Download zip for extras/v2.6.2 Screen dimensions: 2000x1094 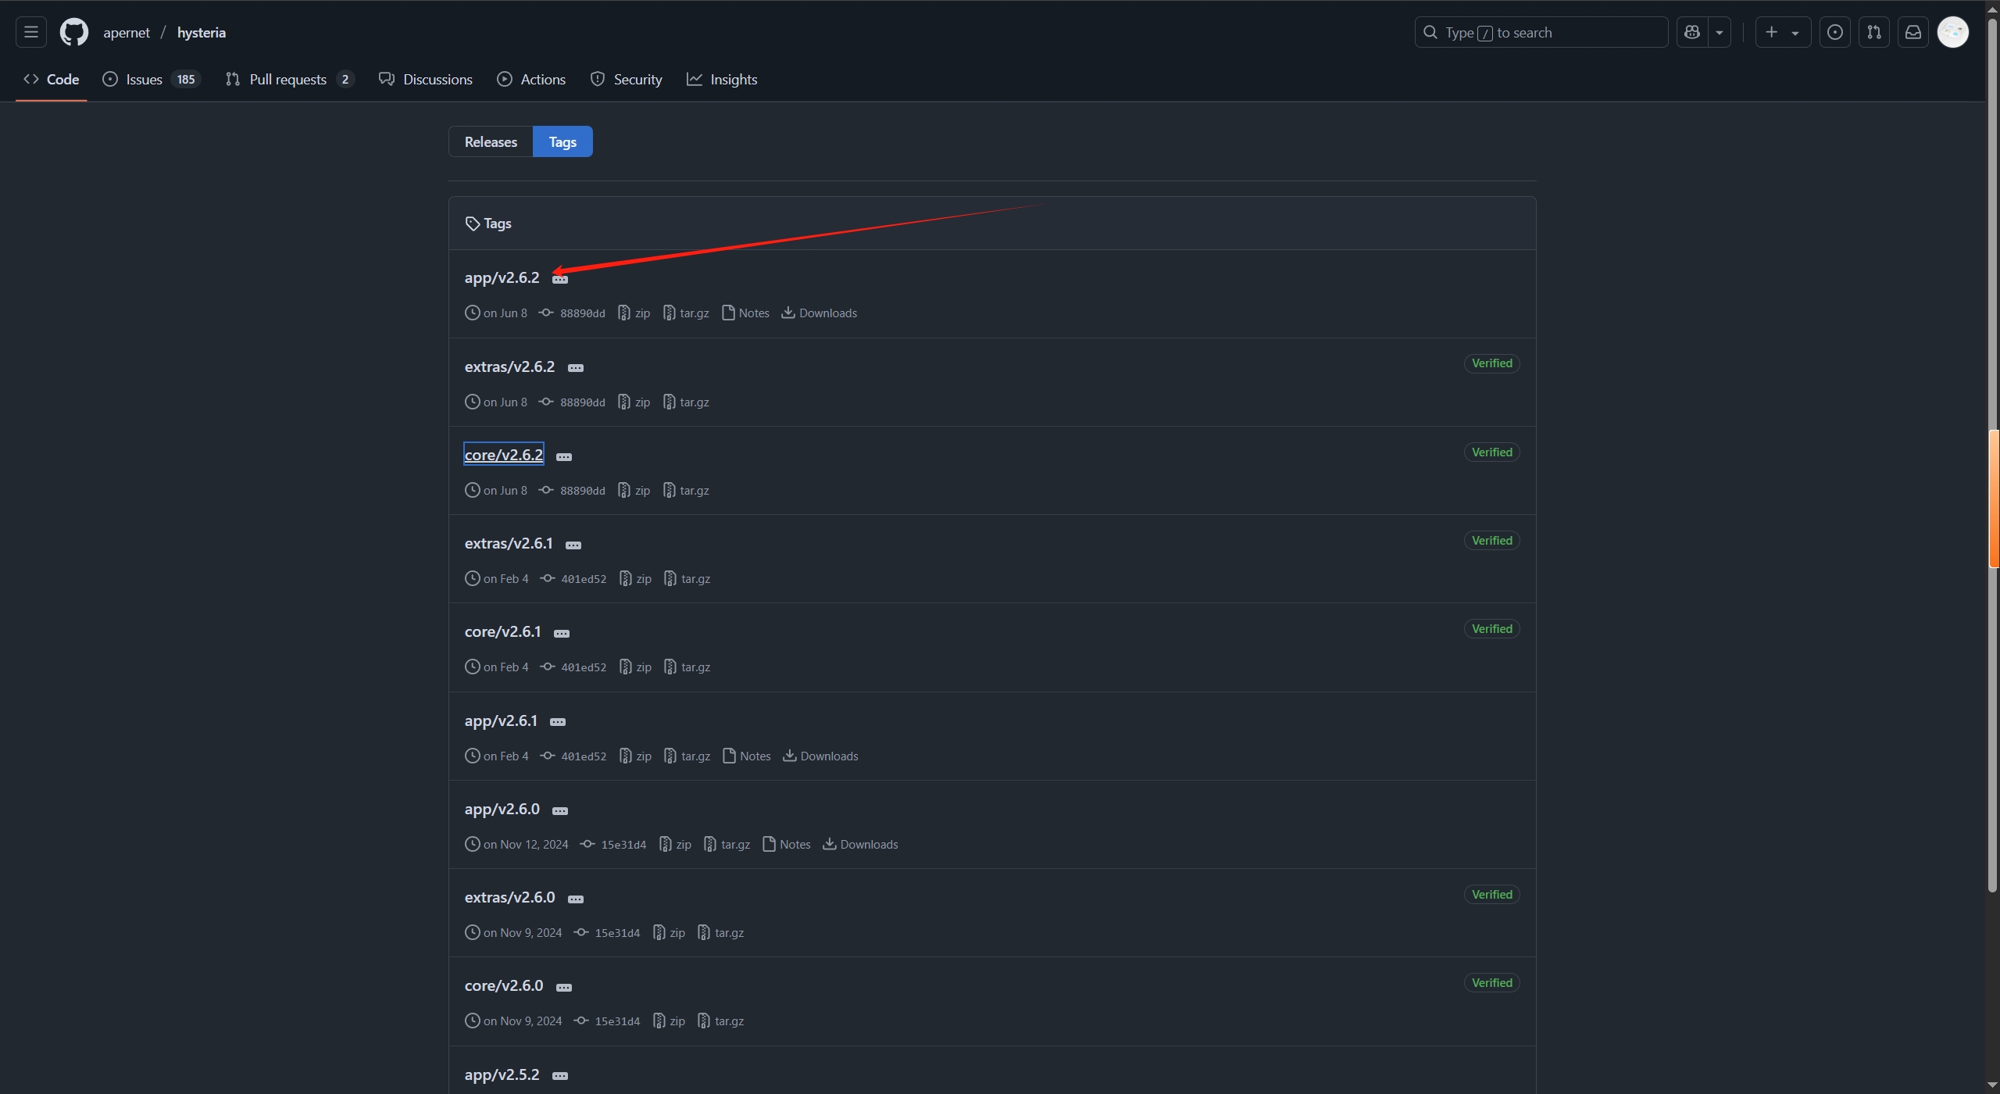[x=634, y=402]
